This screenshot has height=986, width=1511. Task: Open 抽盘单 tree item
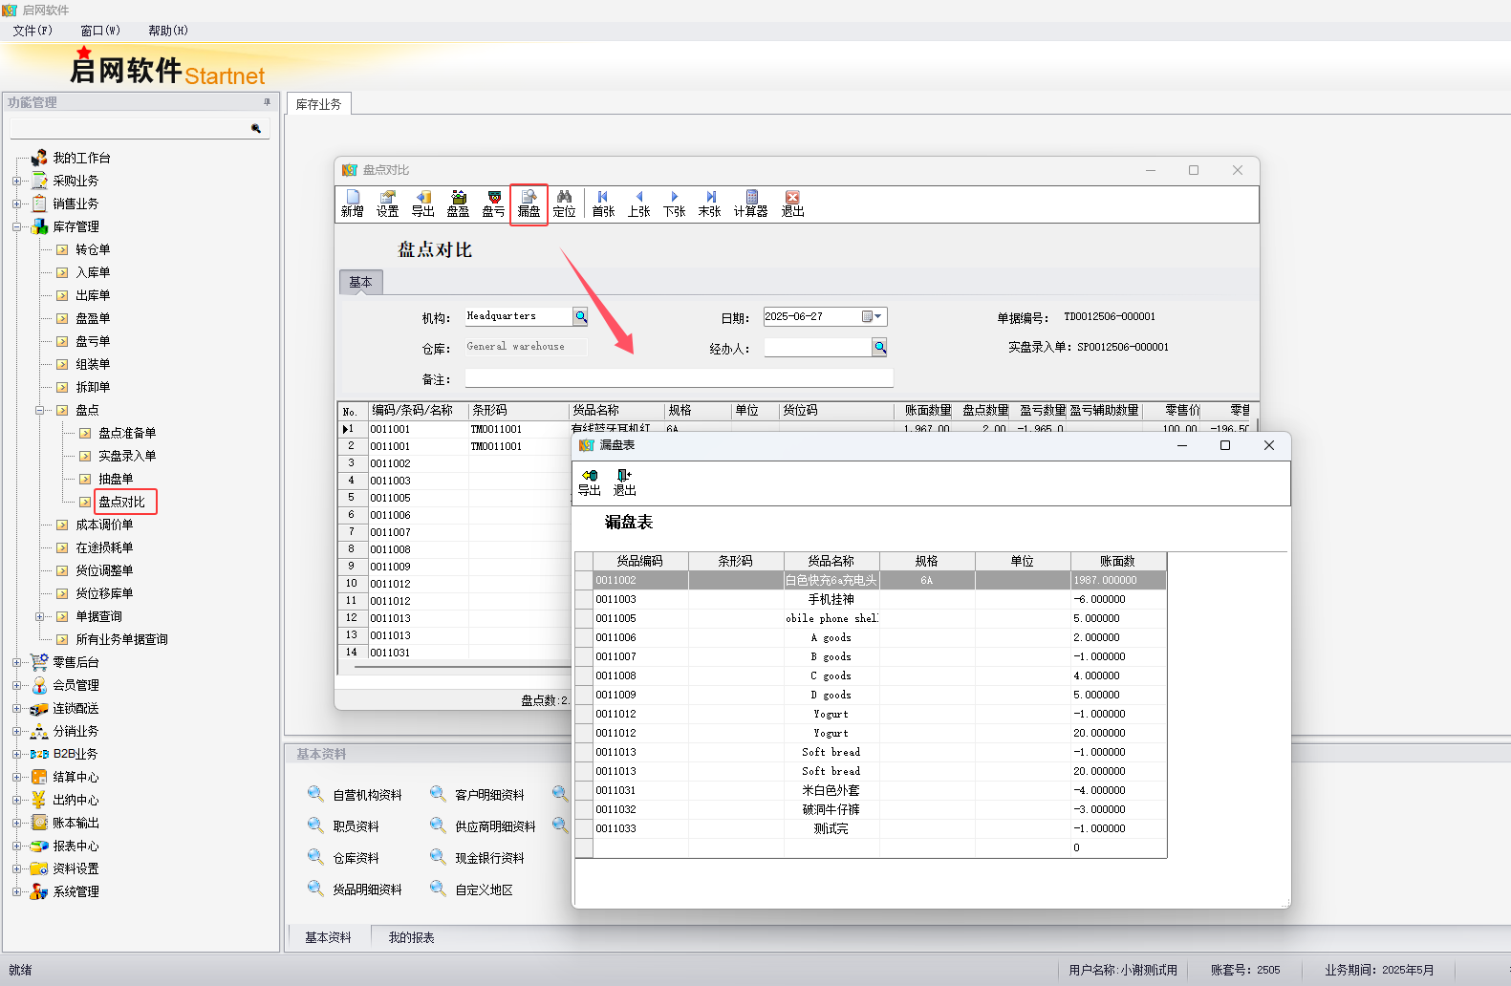click(116, 479)
